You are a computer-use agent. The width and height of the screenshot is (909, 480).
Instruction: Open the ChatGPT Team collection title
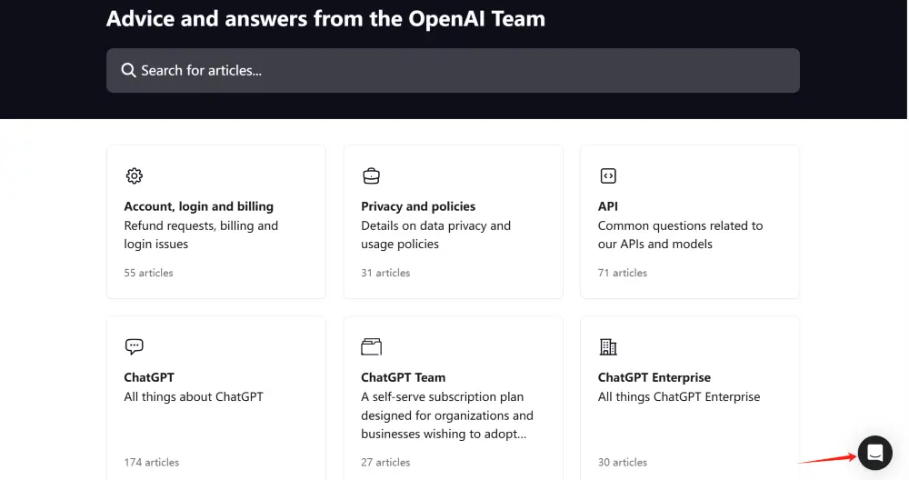(x=403, y=377)
